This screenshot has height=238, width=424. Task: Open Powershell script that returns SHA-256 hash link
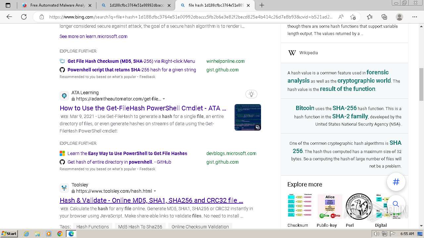tap(132, 70)
